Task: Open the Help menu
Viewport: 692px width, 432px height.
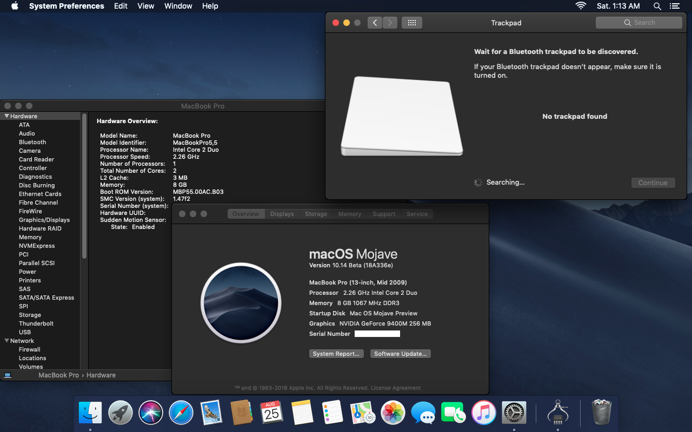Action: tap(210, 6)
